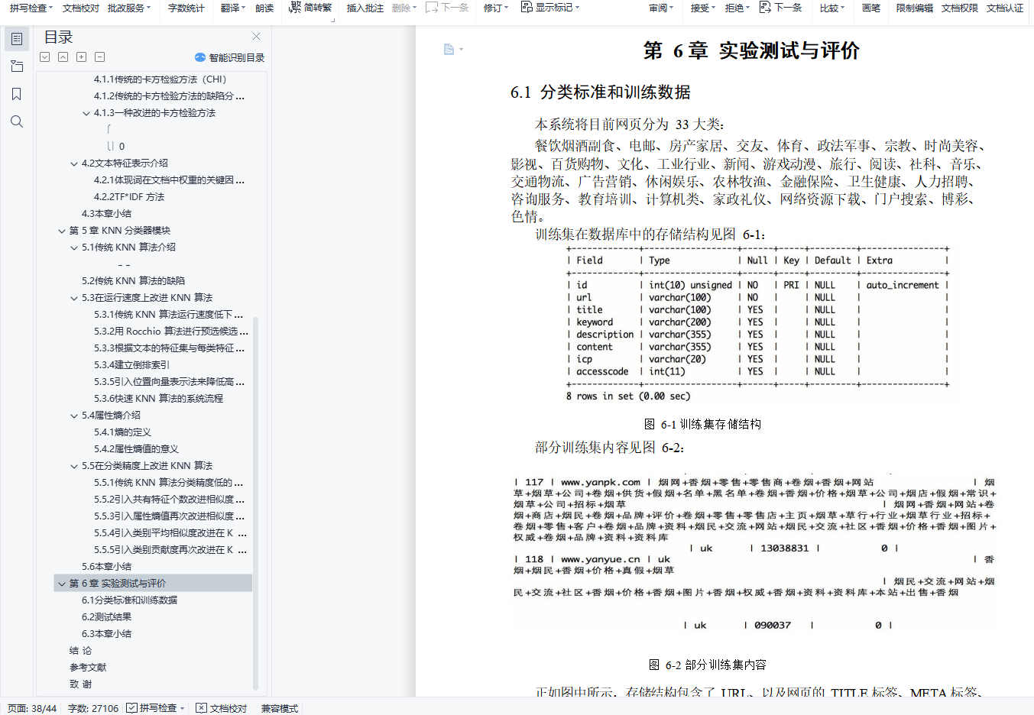Viewport: 1034px width, 715px height.
Task: Open the 接受 accept dropdown
Action: point(703,8)
